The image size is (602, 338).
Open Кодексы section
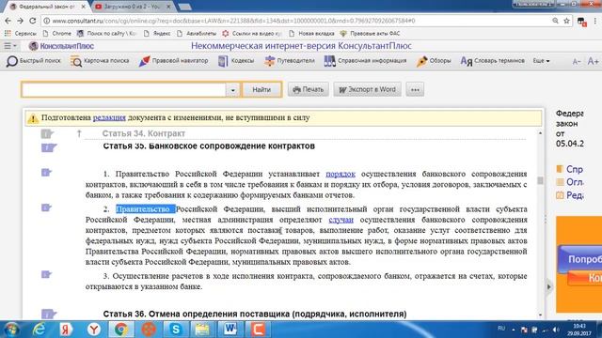click(236, 61)
